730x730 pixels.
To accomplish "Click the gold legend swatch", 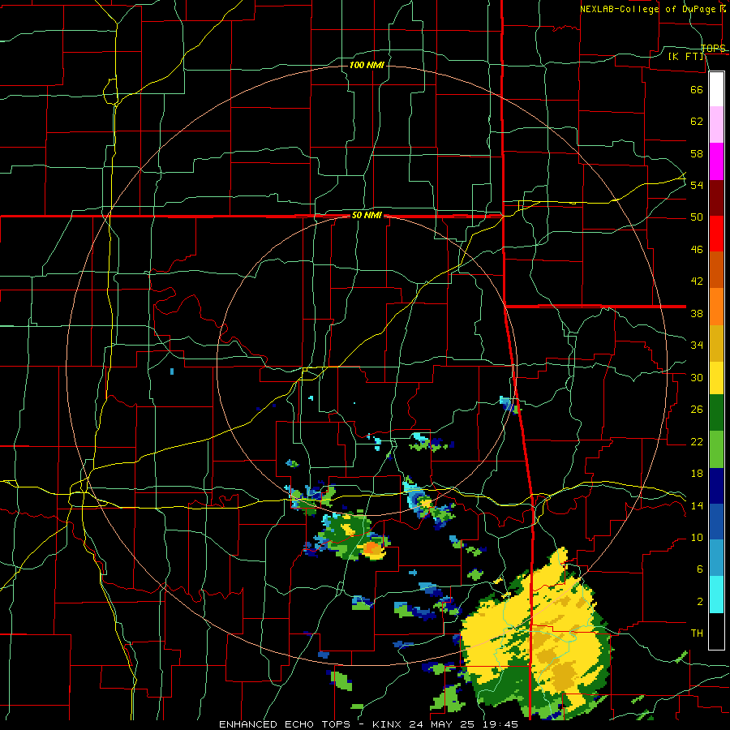I will click(x=716, y=344).
